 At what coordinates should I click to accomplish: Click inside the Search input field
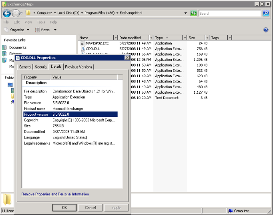[230, 13]
